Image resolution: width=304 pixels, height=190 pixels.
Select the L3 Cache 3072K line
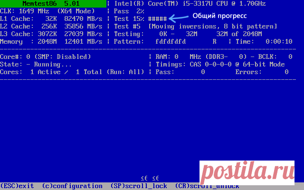click(51, 34)
